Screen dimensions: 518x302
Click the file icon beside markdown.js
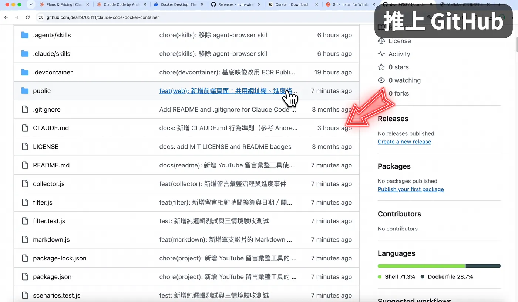pyautogui.click(x=25, y=239)
